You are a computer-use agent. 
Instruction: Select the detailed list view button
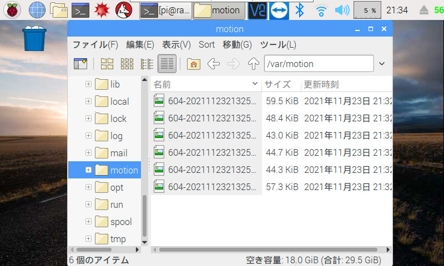tap(167, 64)
